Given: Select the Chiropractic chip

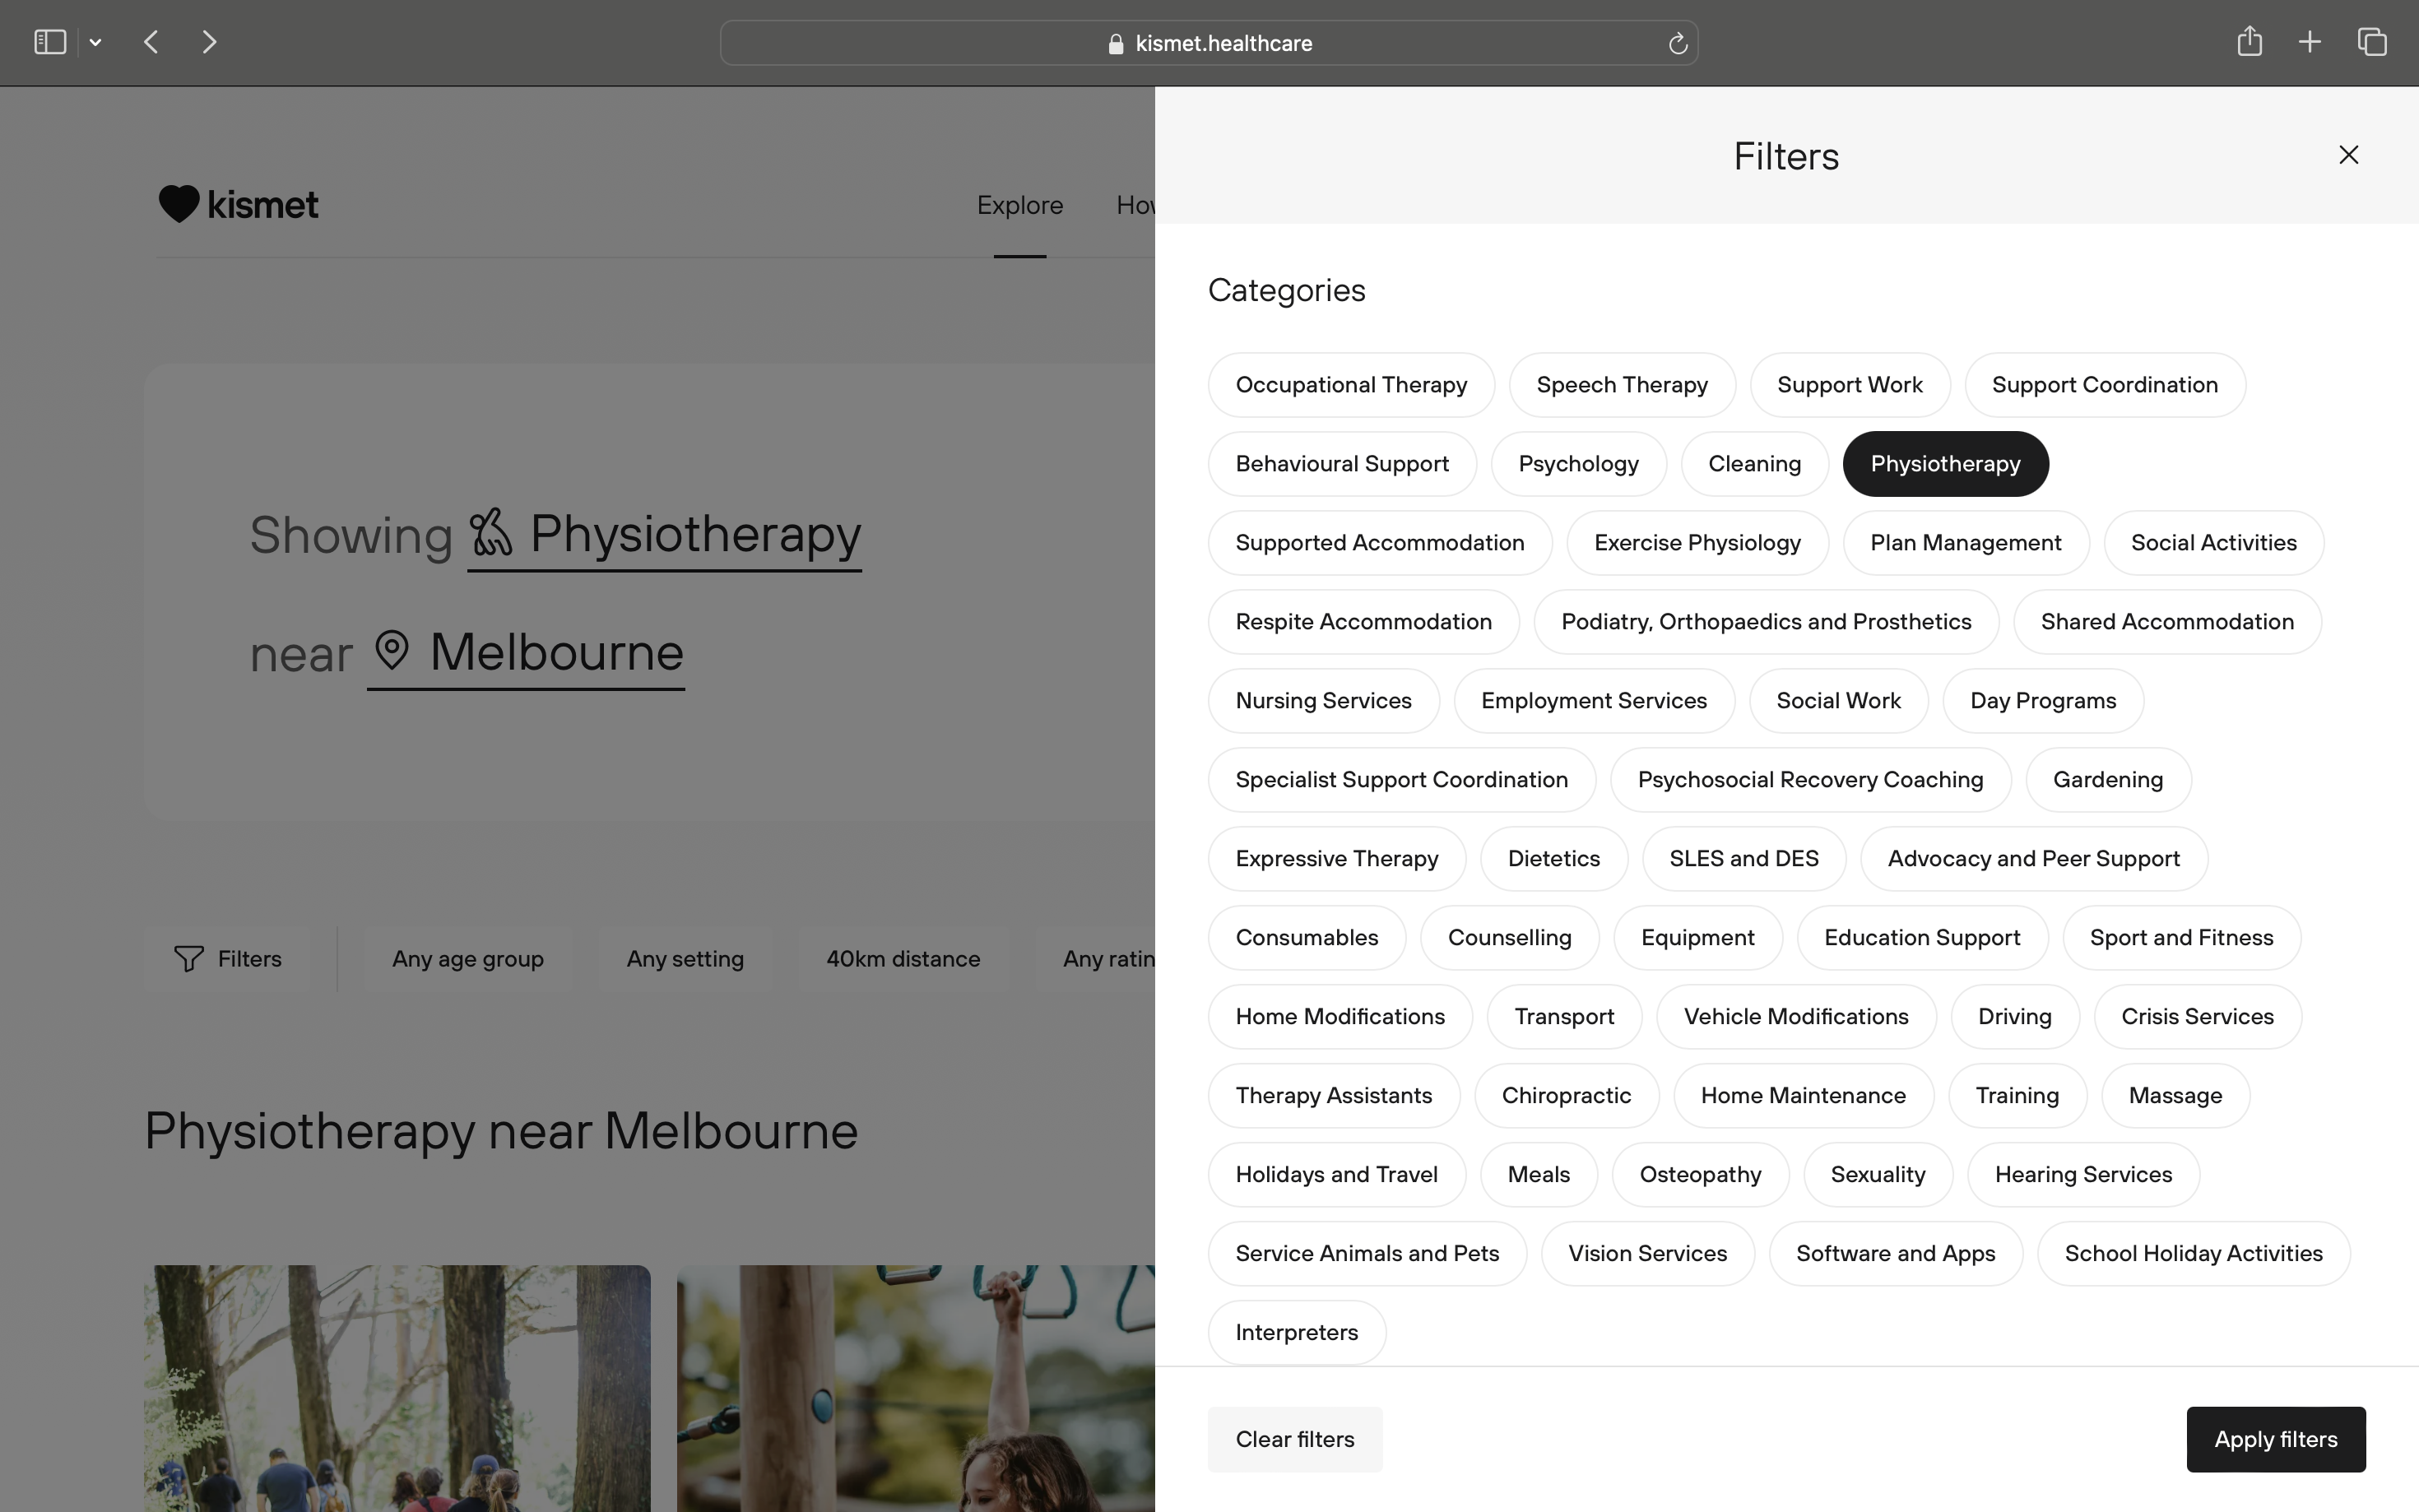Looking at the screenshot, I should (x=1567, y=1096).
